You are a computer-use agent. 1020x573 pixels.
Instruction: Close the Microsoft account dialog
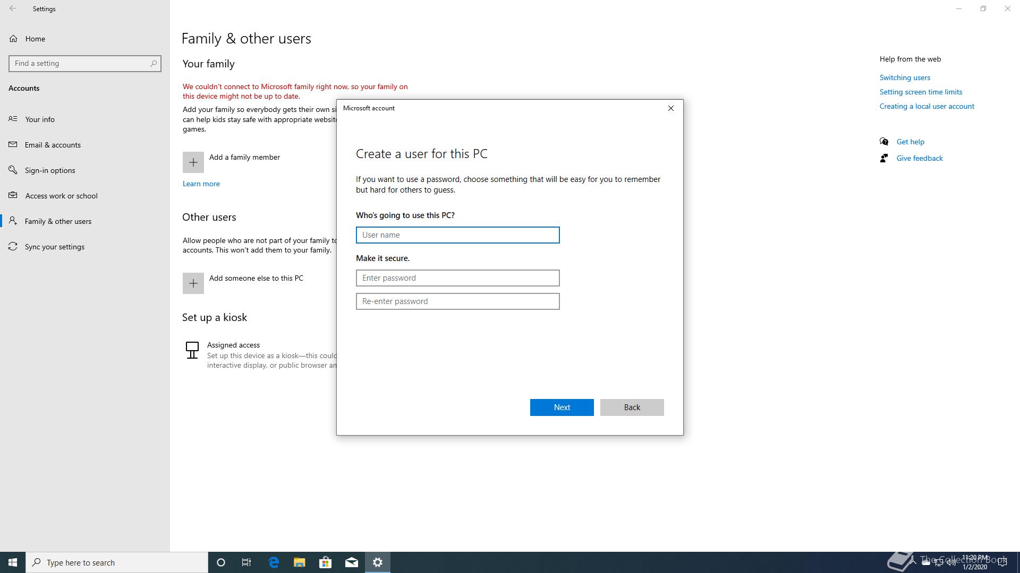tap(670, 108)
